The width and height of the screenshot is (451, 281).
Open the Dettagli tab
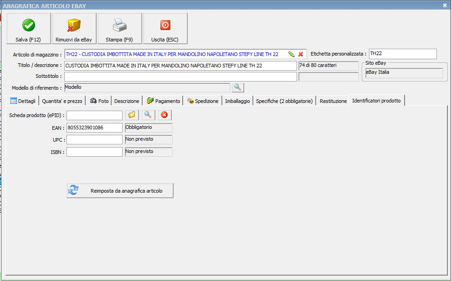pos(23,101)
